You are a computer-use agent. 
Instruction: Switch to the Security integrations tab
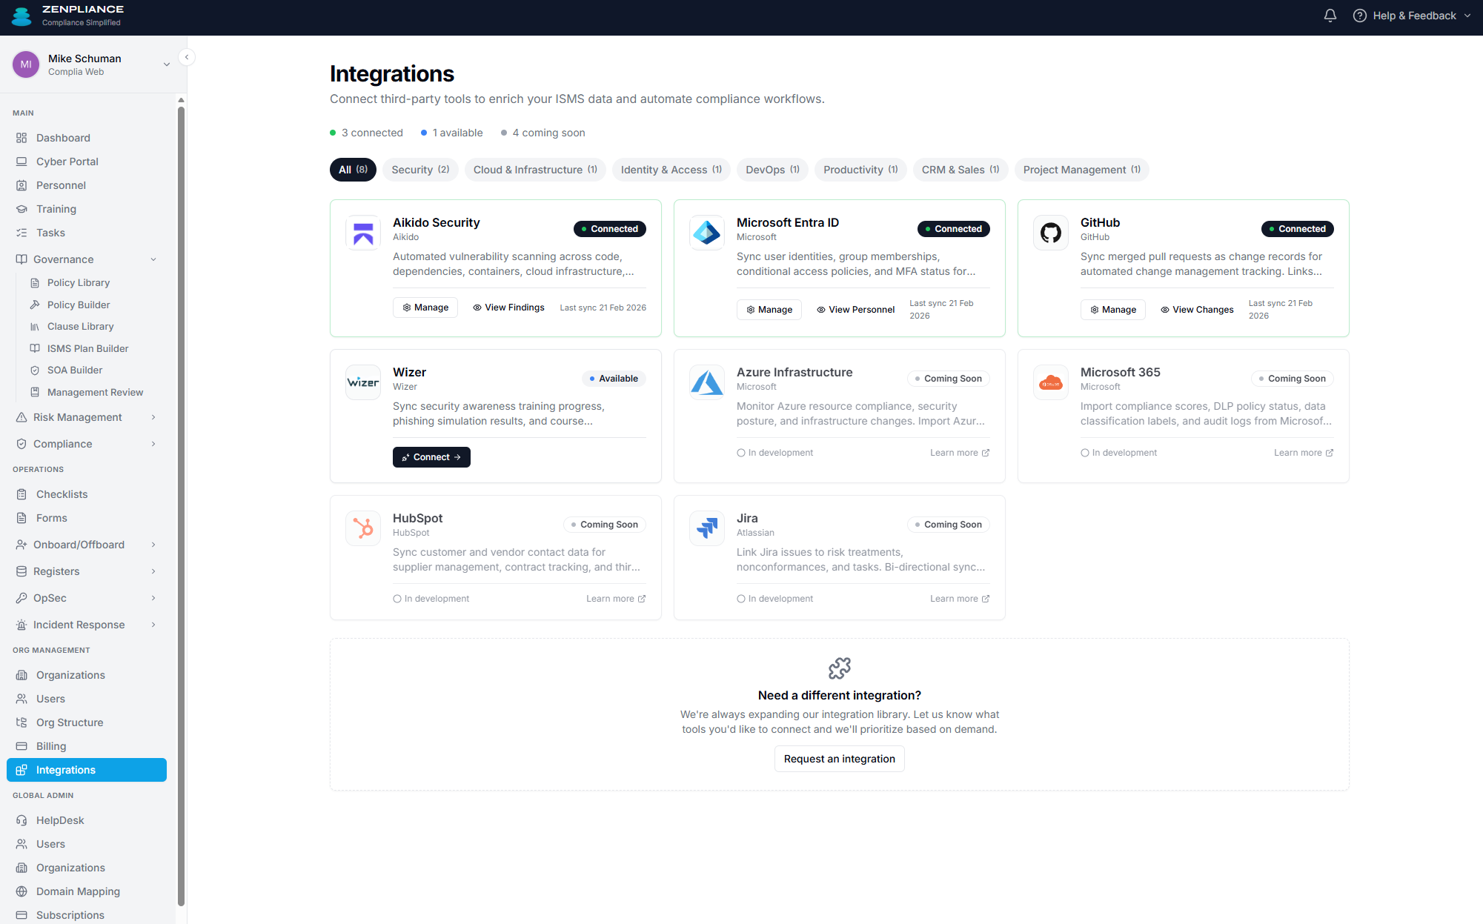click(x=419, y=170)
